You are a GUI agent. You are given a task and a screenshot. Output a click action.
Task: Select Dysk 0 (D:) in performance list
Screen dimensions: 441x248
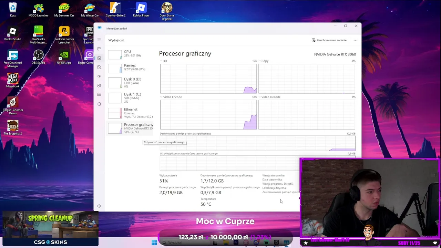(x=131, y=82)
